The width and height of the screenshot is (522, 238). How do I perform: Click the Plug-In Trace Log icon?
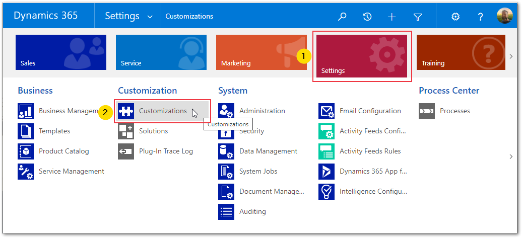(126, 151)
